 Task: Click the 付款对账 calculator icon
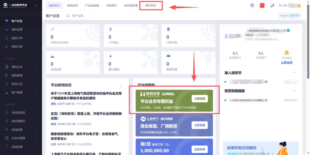click(x=168, y=29)
